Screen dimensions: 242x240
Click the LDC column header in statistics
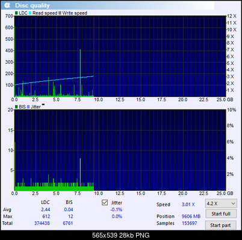45,202
